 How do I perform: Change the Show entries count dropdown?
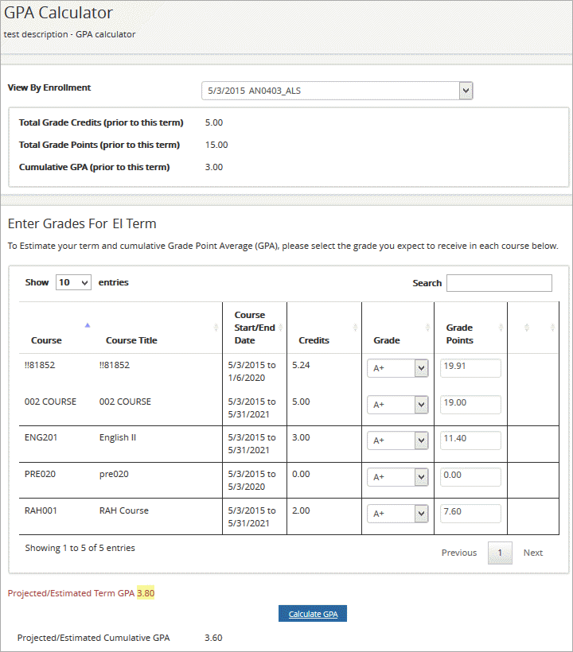tap(74, 282)
